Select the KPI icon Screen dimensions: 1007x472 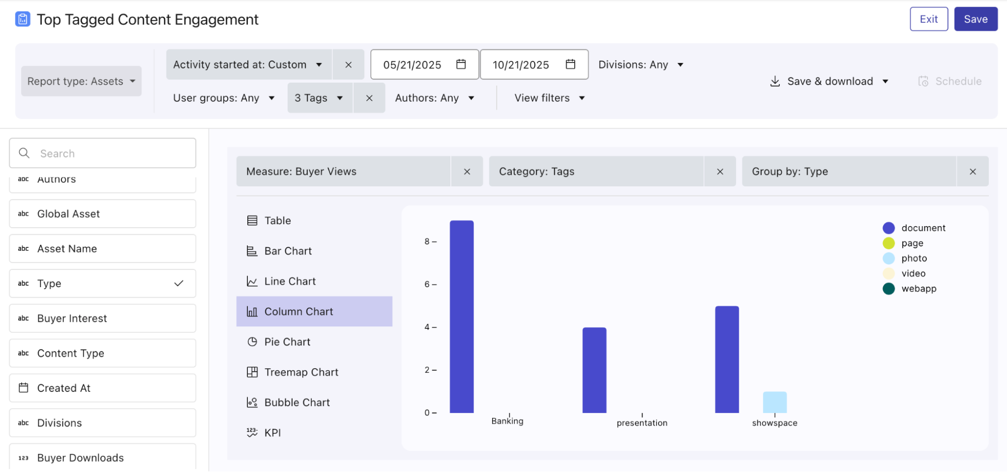pyautogui.click(x=252, y=432)
